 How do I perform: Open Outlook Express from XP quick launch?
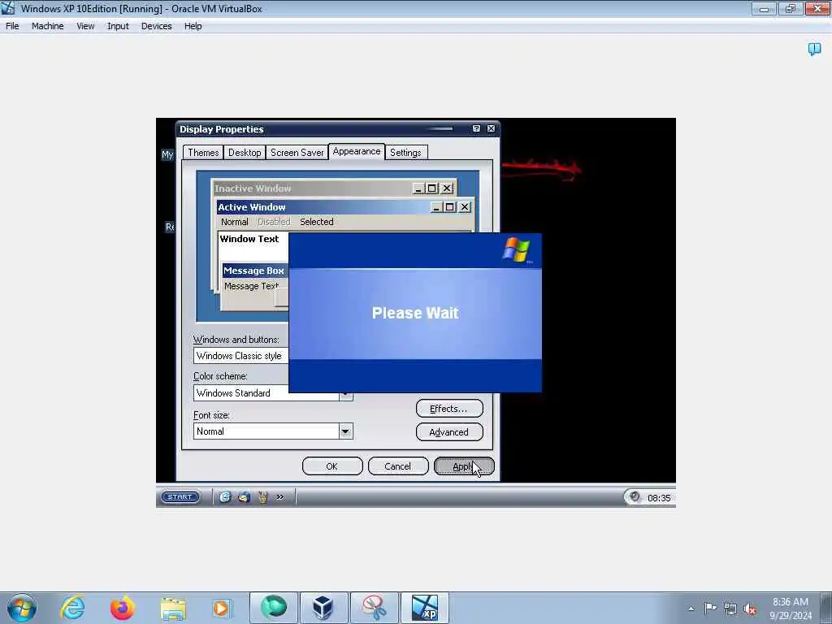(244, 497)
